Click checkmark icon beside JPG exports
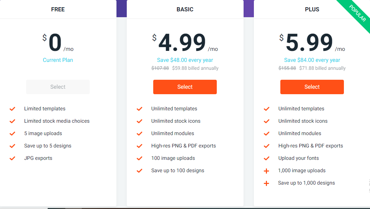370x209 pixels. pyautogui.click(x=12, y=158)
